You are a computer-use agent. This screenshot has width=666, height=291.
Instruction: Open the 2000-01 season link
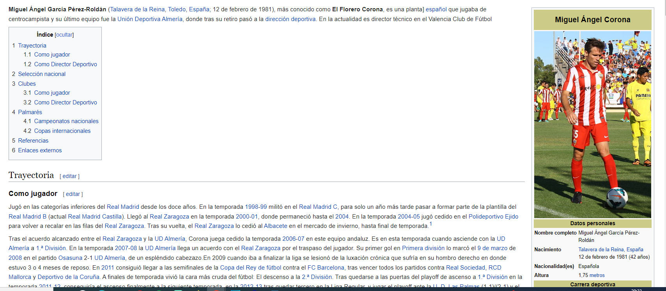[x=247, y=217]
